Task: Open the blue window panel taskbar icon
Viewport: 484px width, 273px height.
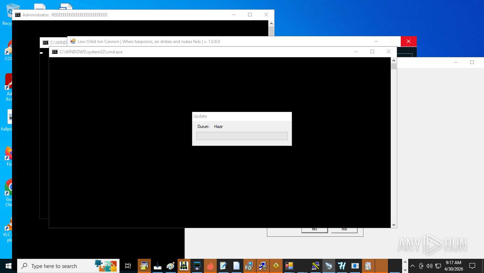Action: 355,266
